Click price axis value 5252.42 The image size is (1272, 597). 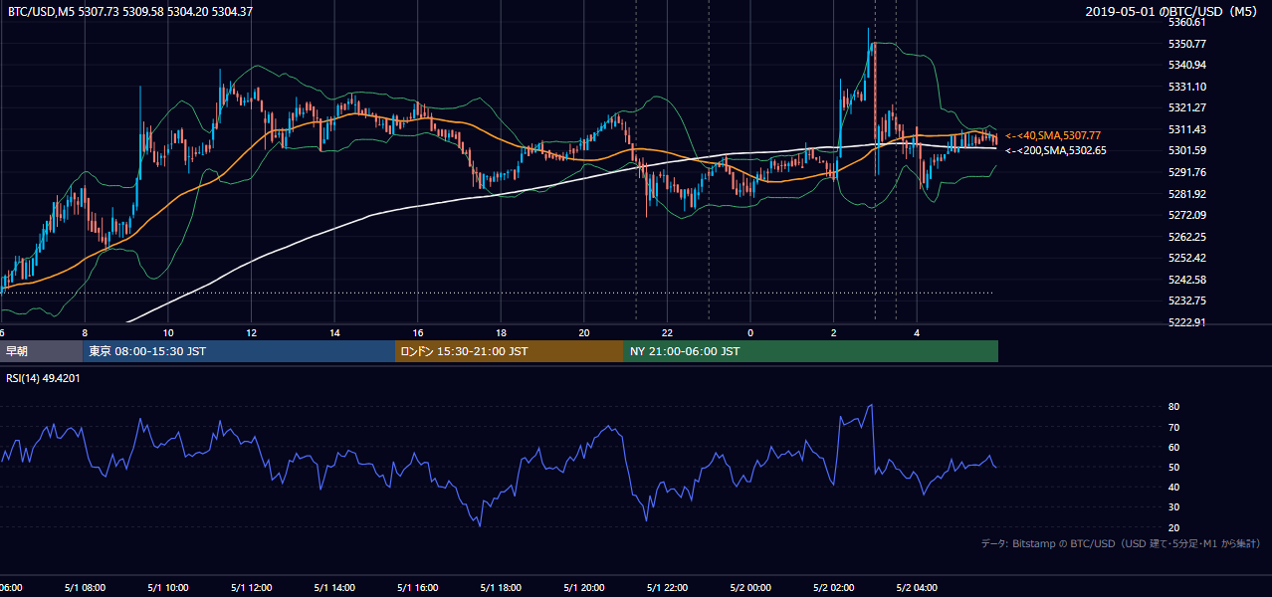[1188, 258]
